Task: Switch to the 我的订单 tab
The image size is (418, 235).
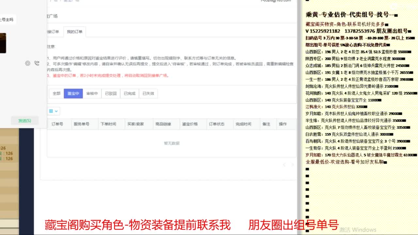Action: point(74,32)
